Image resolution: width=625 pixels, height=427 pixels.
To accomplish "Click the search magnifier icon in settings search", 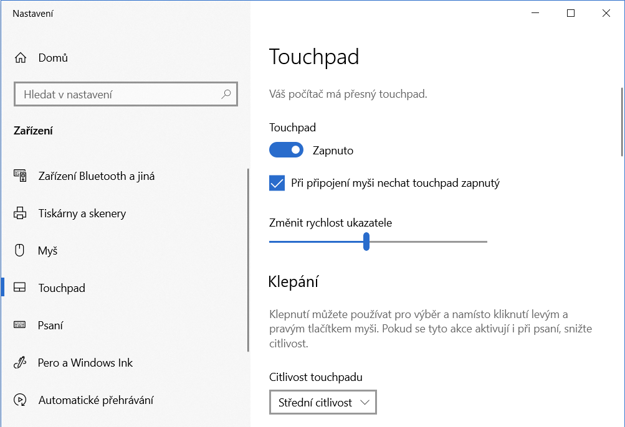I will click(226, 94).
